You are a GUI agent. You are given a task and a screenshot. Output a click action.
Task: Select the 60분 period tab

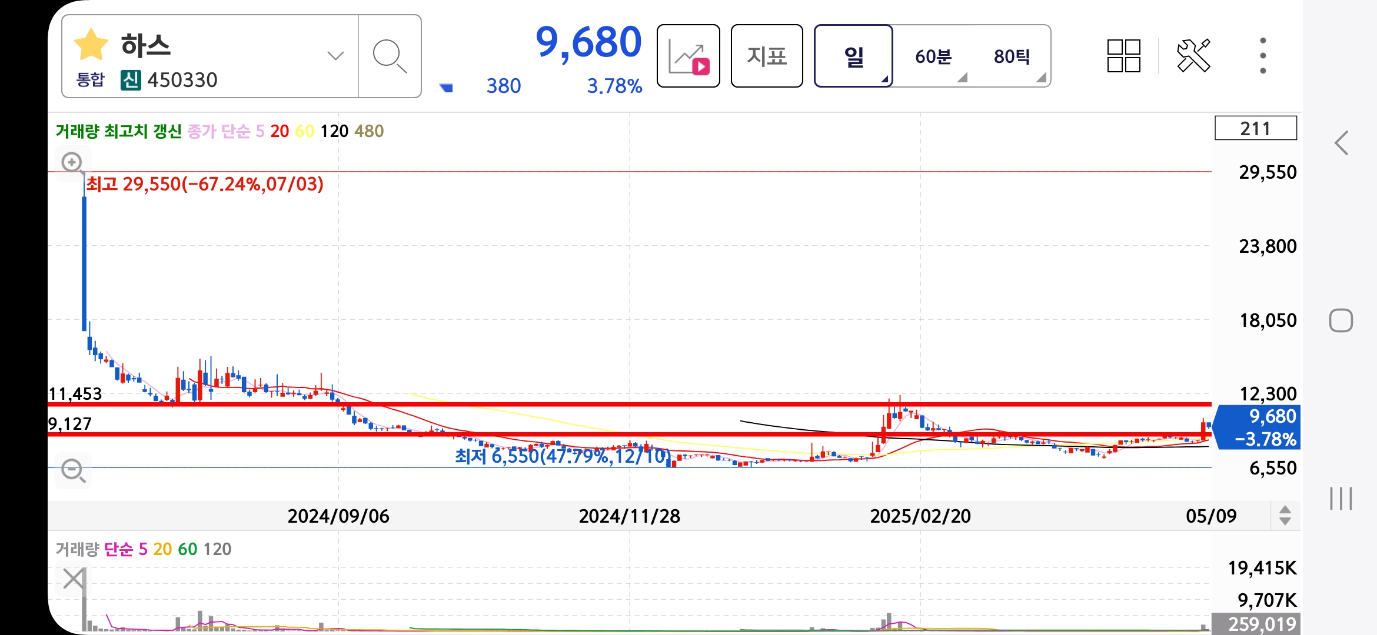pos(933,56)
